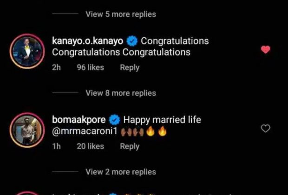The image size is (288, 195).
Task: Expand View 8 more replies
Action: (120, 93)
